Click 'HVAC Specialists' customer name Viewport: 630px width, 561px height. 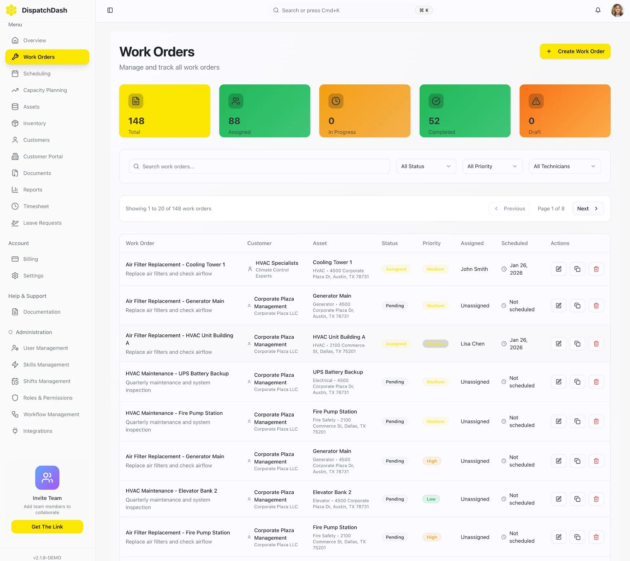tap(277, 263)
